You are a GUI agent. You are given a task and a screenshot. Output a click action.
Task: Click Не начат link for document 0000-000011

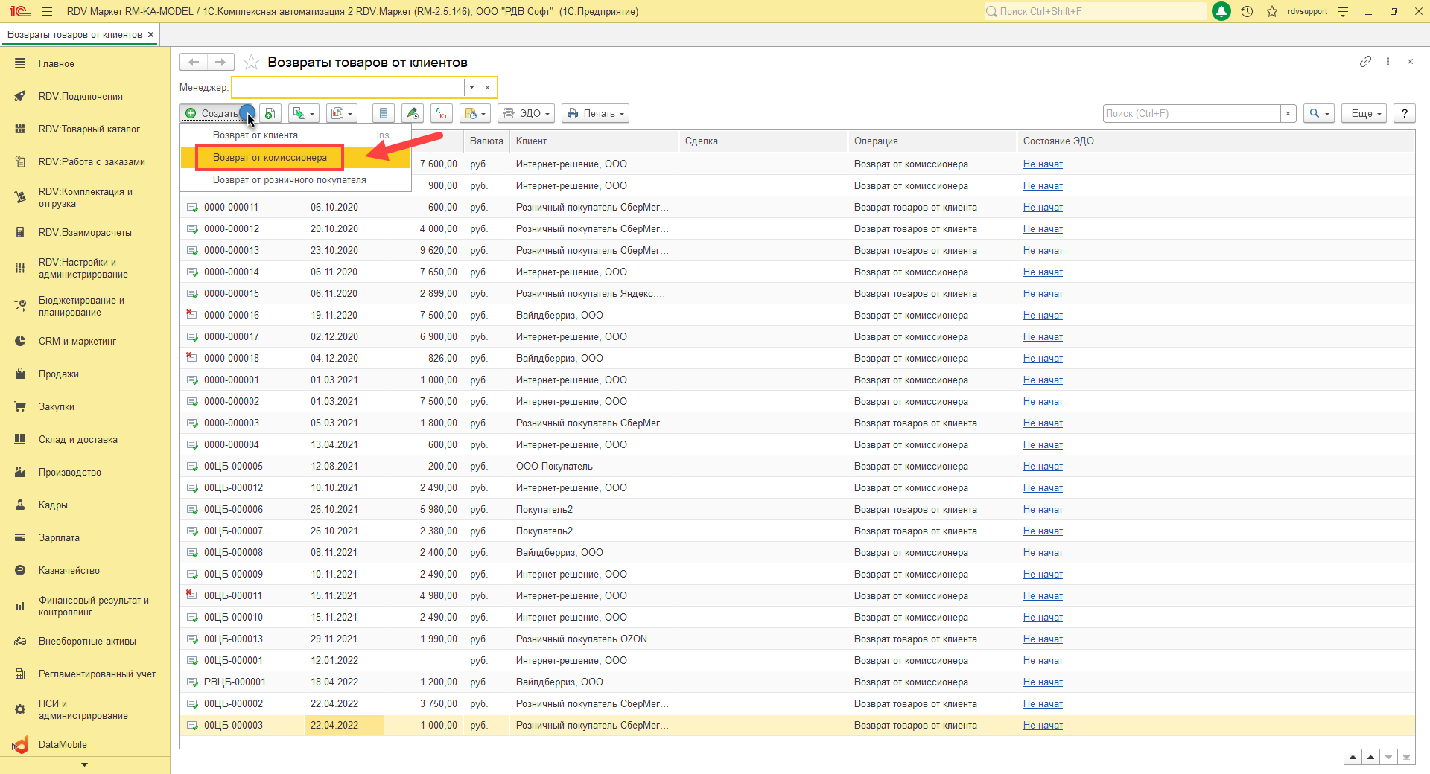click(1042, 208)
